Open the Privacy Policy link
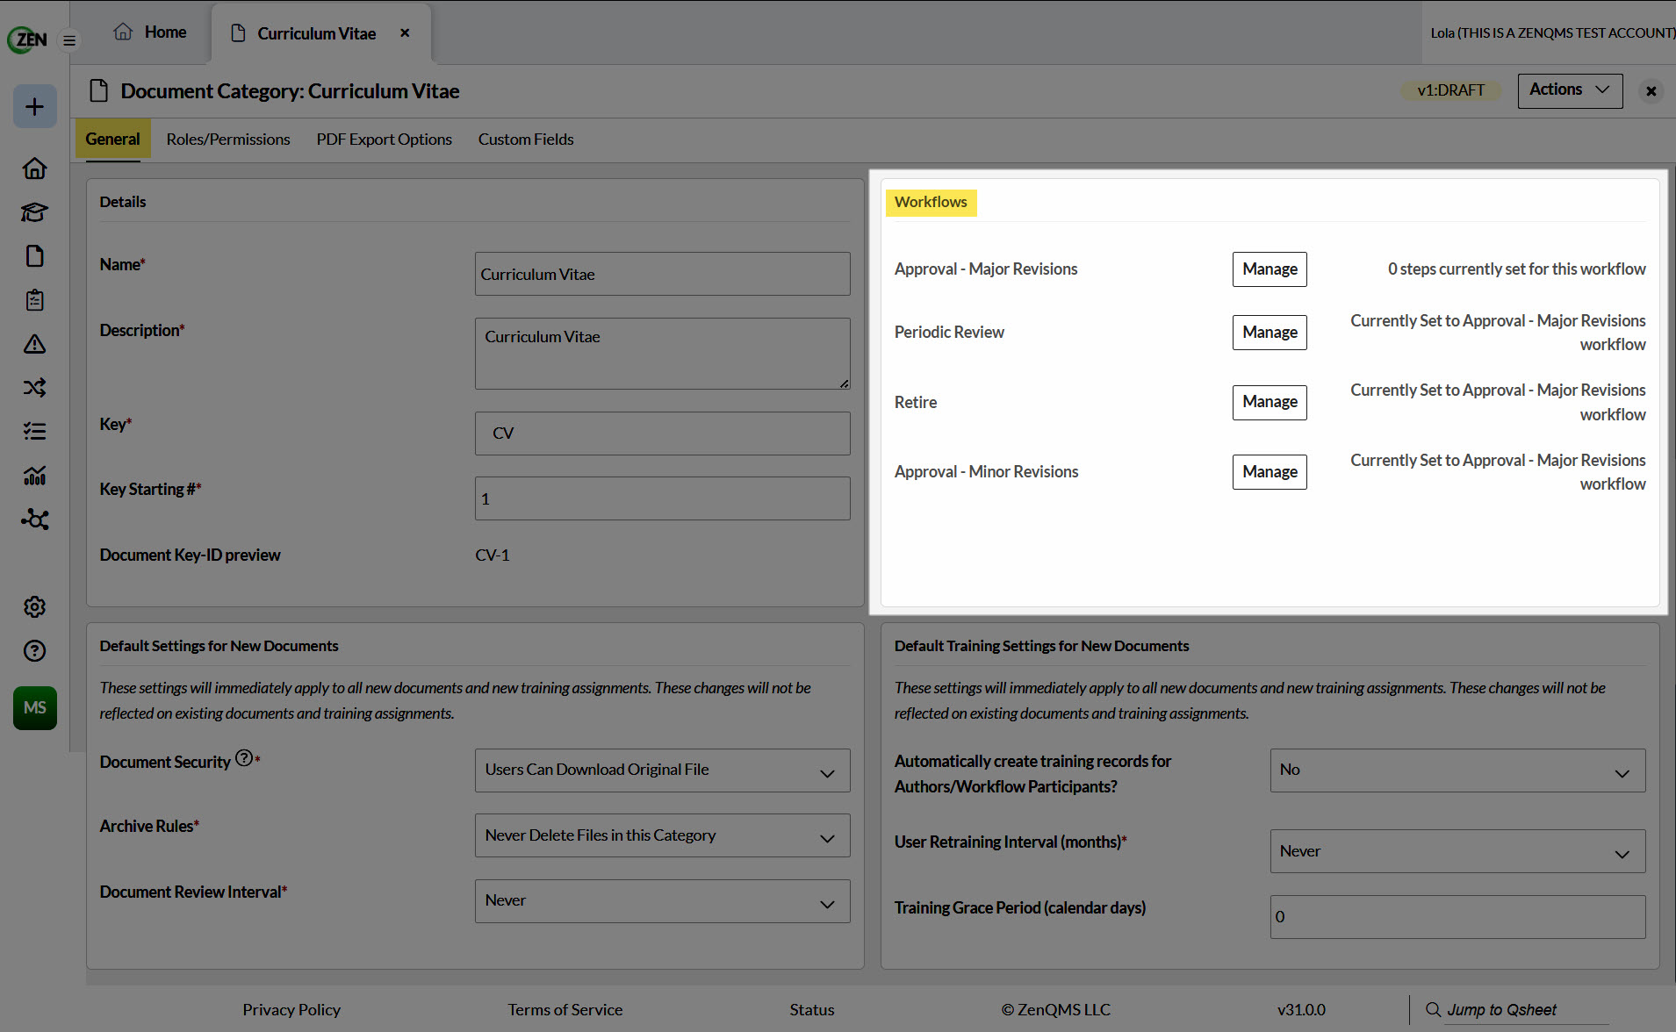Screen dimensions: 1676x1032 point(291,1010)
